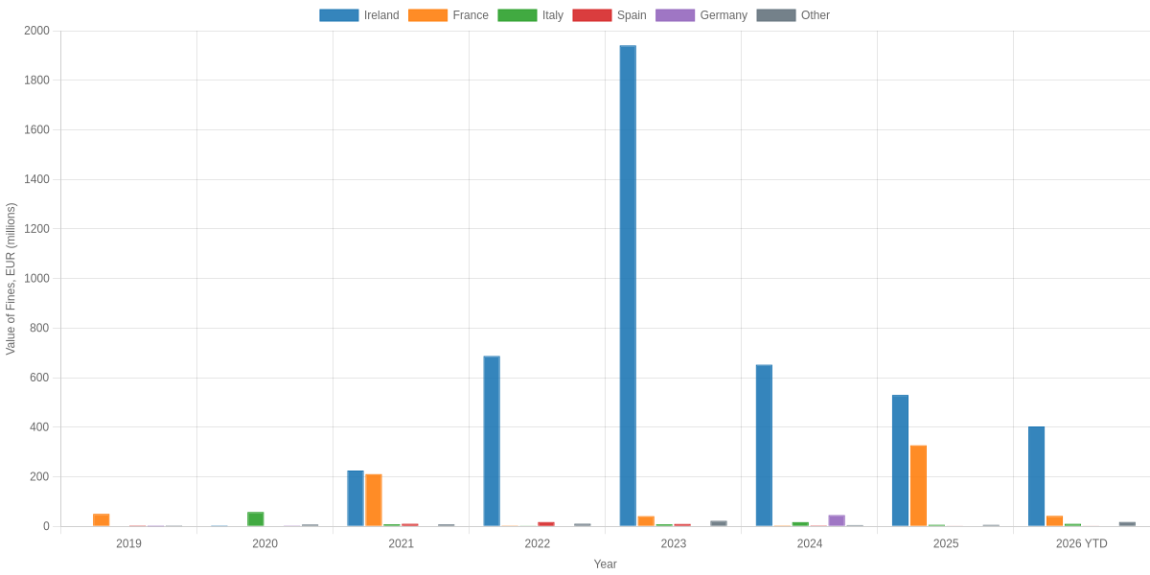Screen dimensions: 1150x575
Task: Click the orange France bar for 2019
Action: pos(101,519)
